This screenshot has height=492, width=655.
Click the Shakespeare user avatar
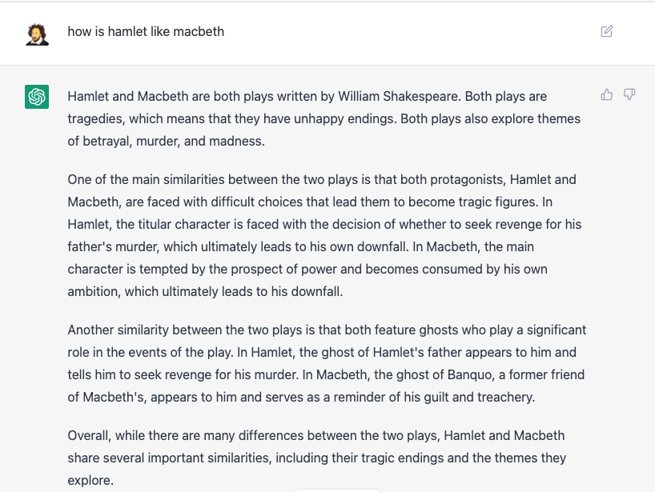click(37, 34)
